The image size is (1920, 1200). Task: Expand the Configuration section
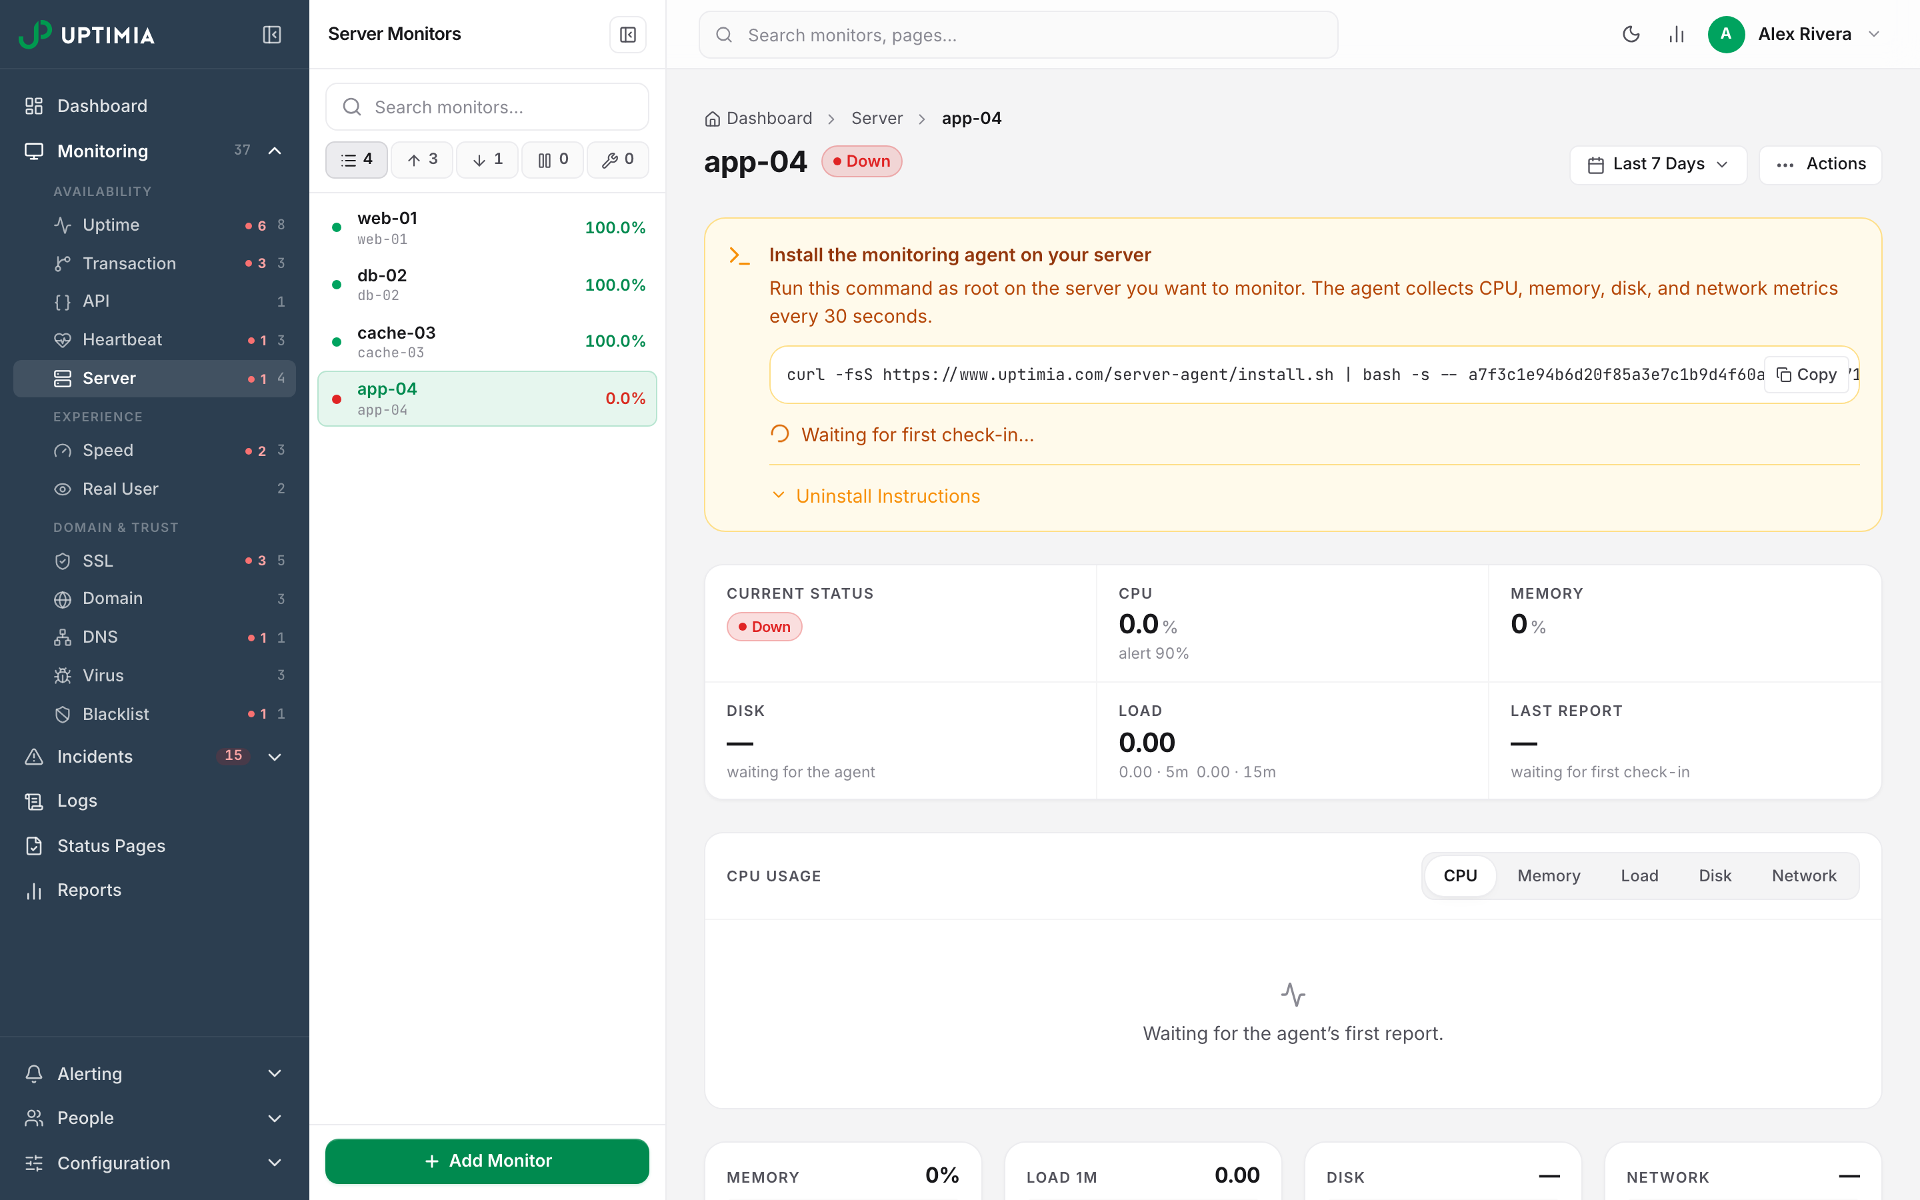275,1163
